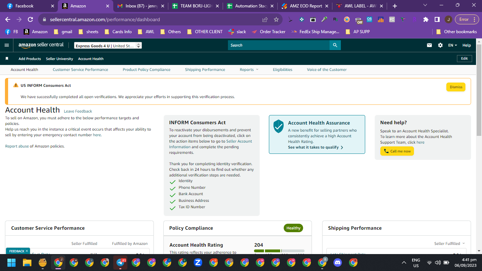
Task: Click the OS addon extension icon
Action: (x=369, y=19)
